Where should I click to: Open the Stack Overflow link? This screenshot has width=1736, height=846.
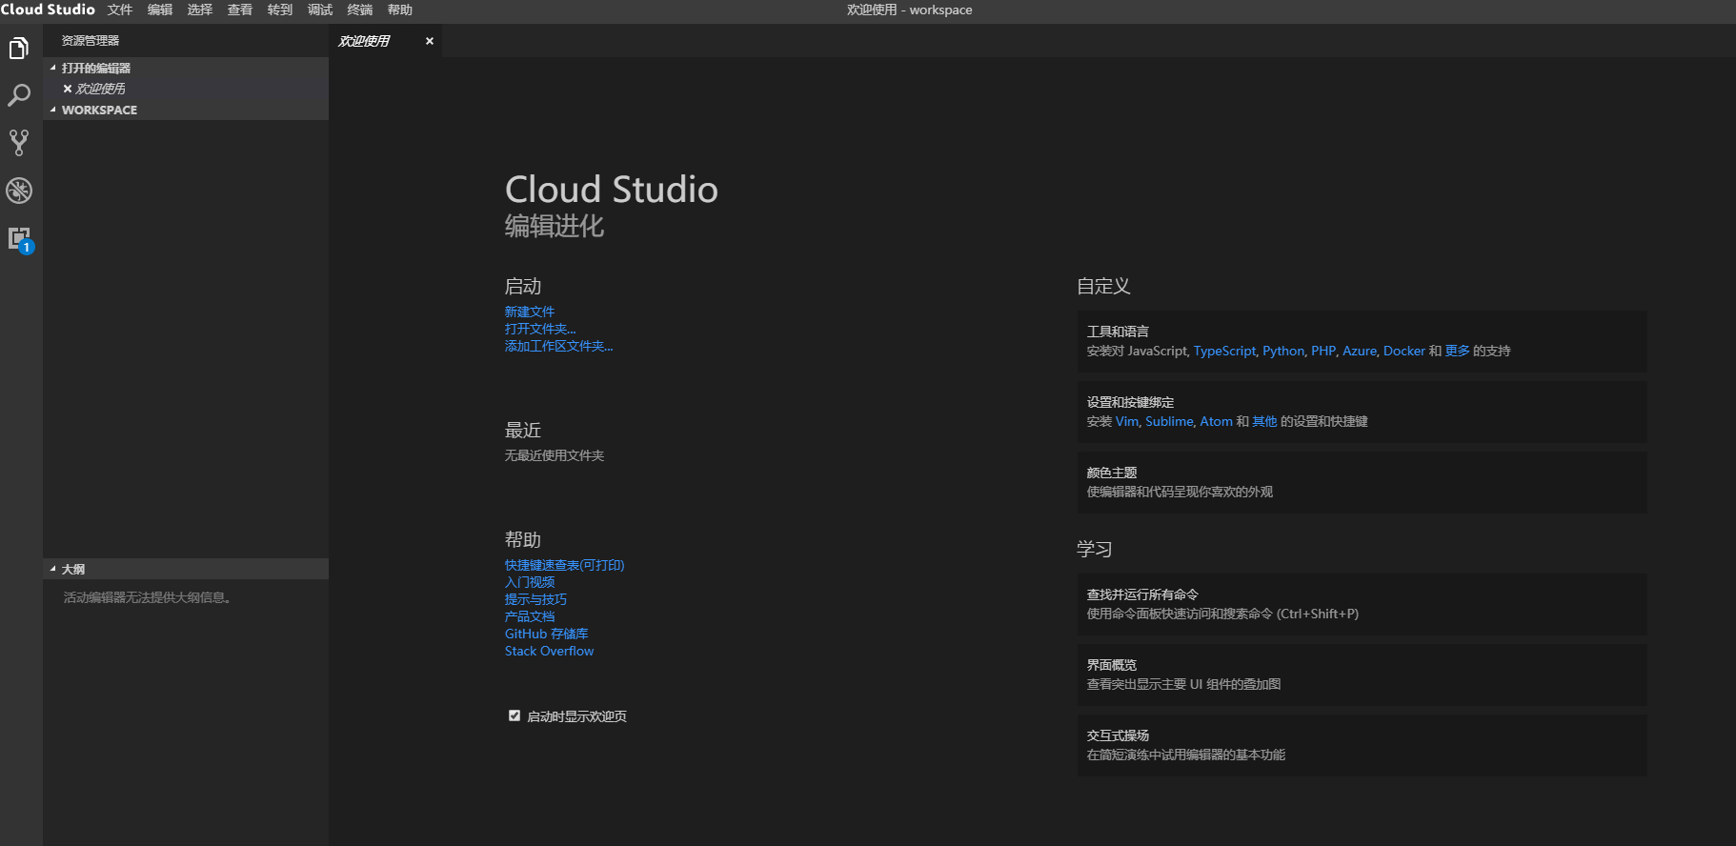tap(550, 651)
